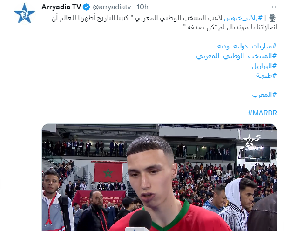Open the @arryadiatv handle link
Screen dimensions: 284x231
click(x=112, y=7)
